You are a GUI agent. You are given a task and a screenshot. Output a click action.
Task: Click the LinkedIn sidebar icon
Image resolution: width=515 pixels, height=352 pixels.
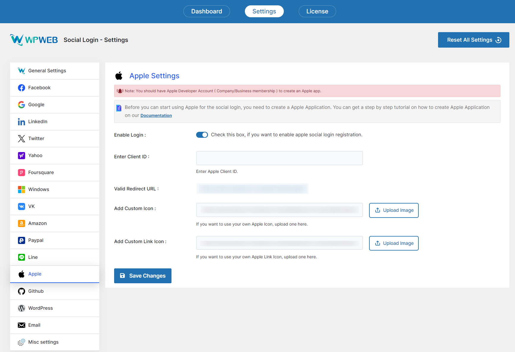[21, 122]
